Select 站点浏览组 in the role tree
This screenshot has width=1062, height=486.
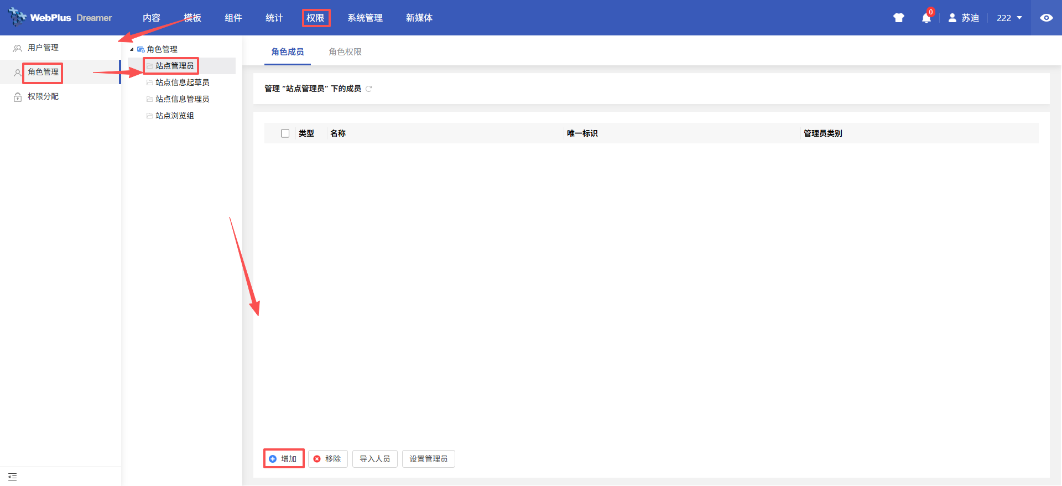coord(174,116)
